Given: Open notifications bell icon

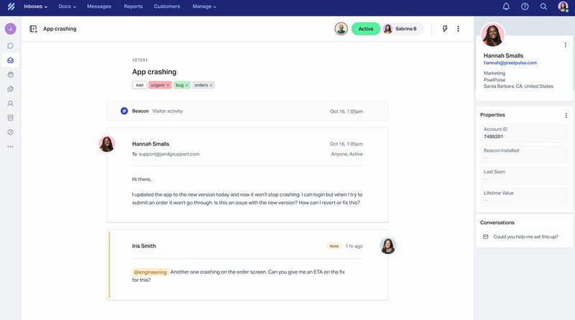Looking at the screenshot, I should click(x=506, y=6).
